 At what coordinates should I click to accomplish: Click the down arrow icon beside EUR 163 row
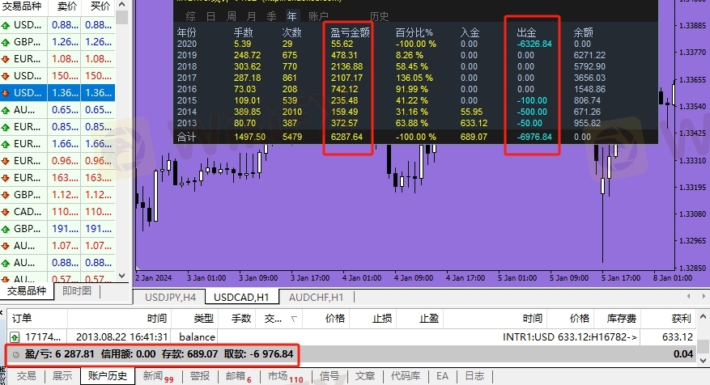click(x=6, y=178)
